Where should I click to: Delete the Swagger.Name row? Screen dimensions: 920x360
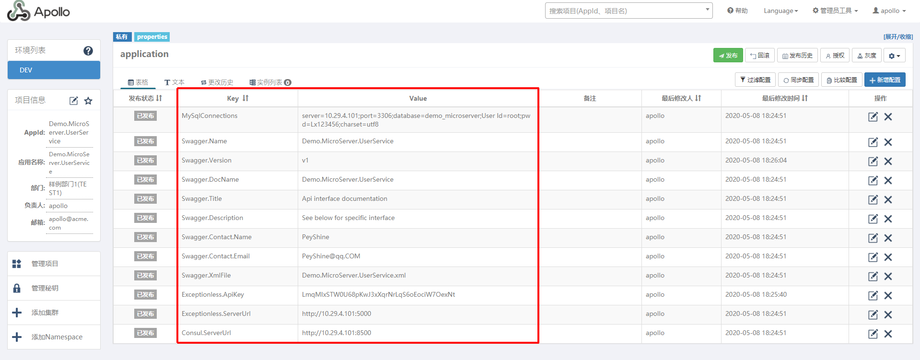pyautogui.click(x=888, y=142)
